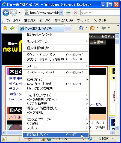Select 個人情報の削除 menu item

(x=56, y=48)
